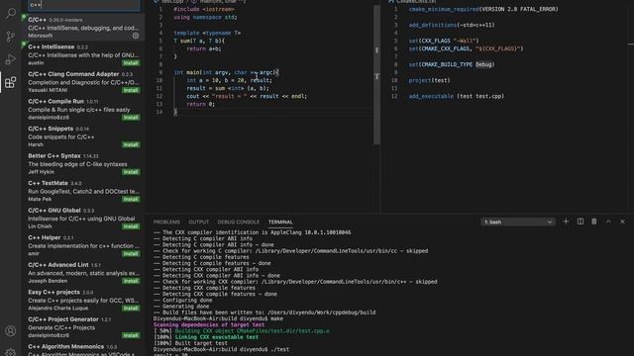Open the Source Control view

(11, 37)
